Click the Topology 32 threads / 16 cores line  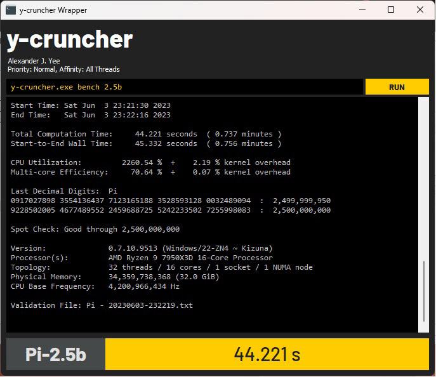click(x=162, y=267)
